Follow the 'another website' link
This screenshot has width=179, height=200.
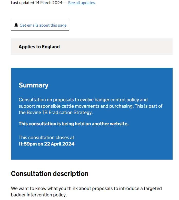click(110, 124)
